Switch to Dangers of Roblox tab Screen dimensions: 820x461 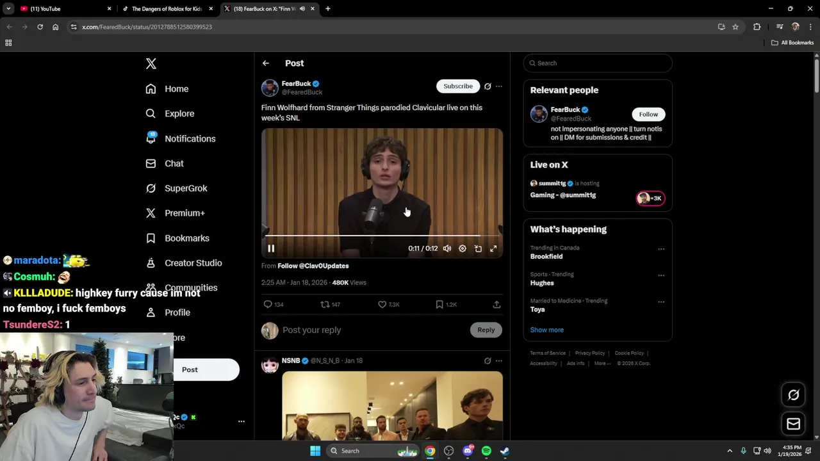click(x=167, y=9)
